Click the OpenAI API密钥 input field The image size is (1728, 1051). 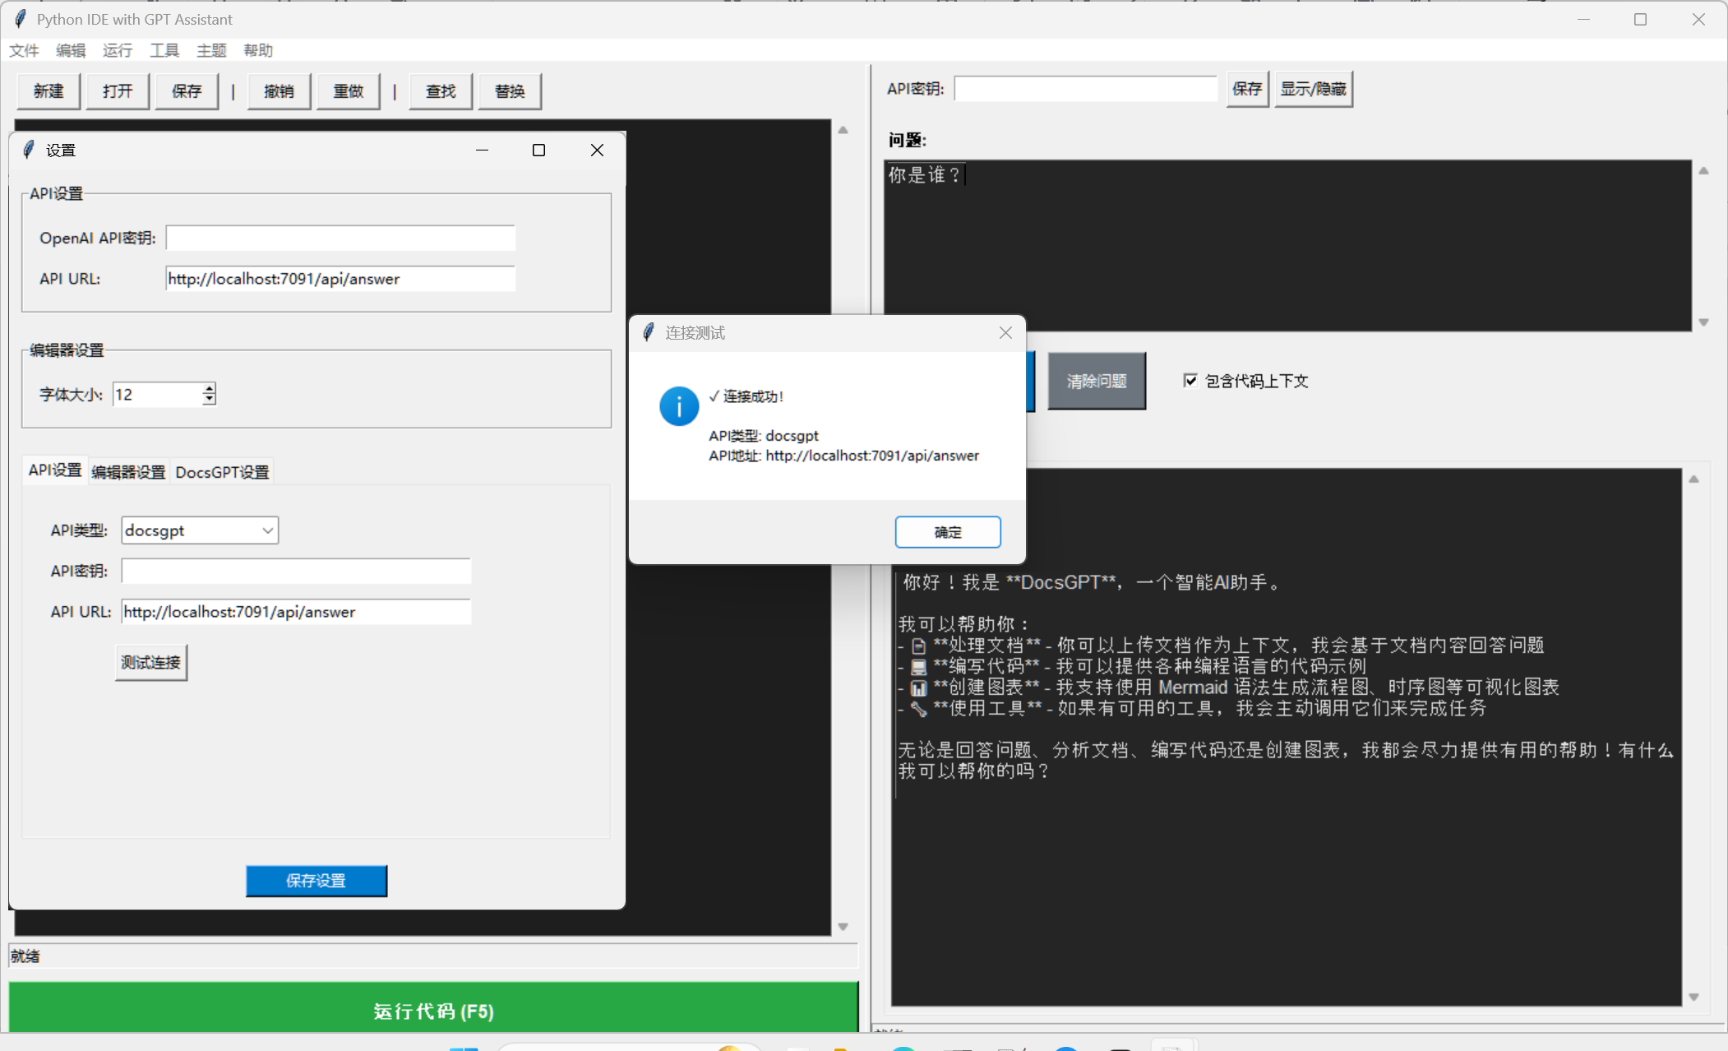(x=340, y=238)
